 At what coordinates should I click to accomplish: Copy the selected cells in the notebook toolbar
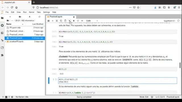pyautogui.click(x=61, y=21)
